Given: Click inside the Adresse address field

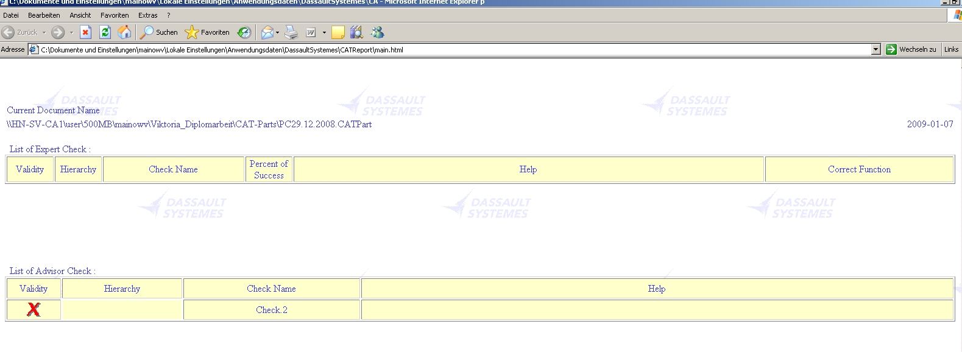Looking at the screenshot, I should pyautogui.click(x=454, y=50).
